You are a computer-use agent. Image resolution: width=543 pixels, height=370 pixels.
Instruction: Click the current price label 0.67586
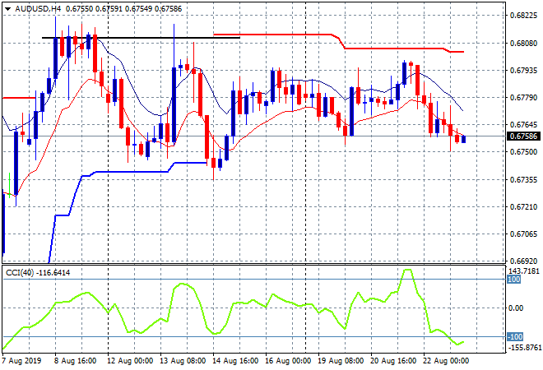click(523, 136)
